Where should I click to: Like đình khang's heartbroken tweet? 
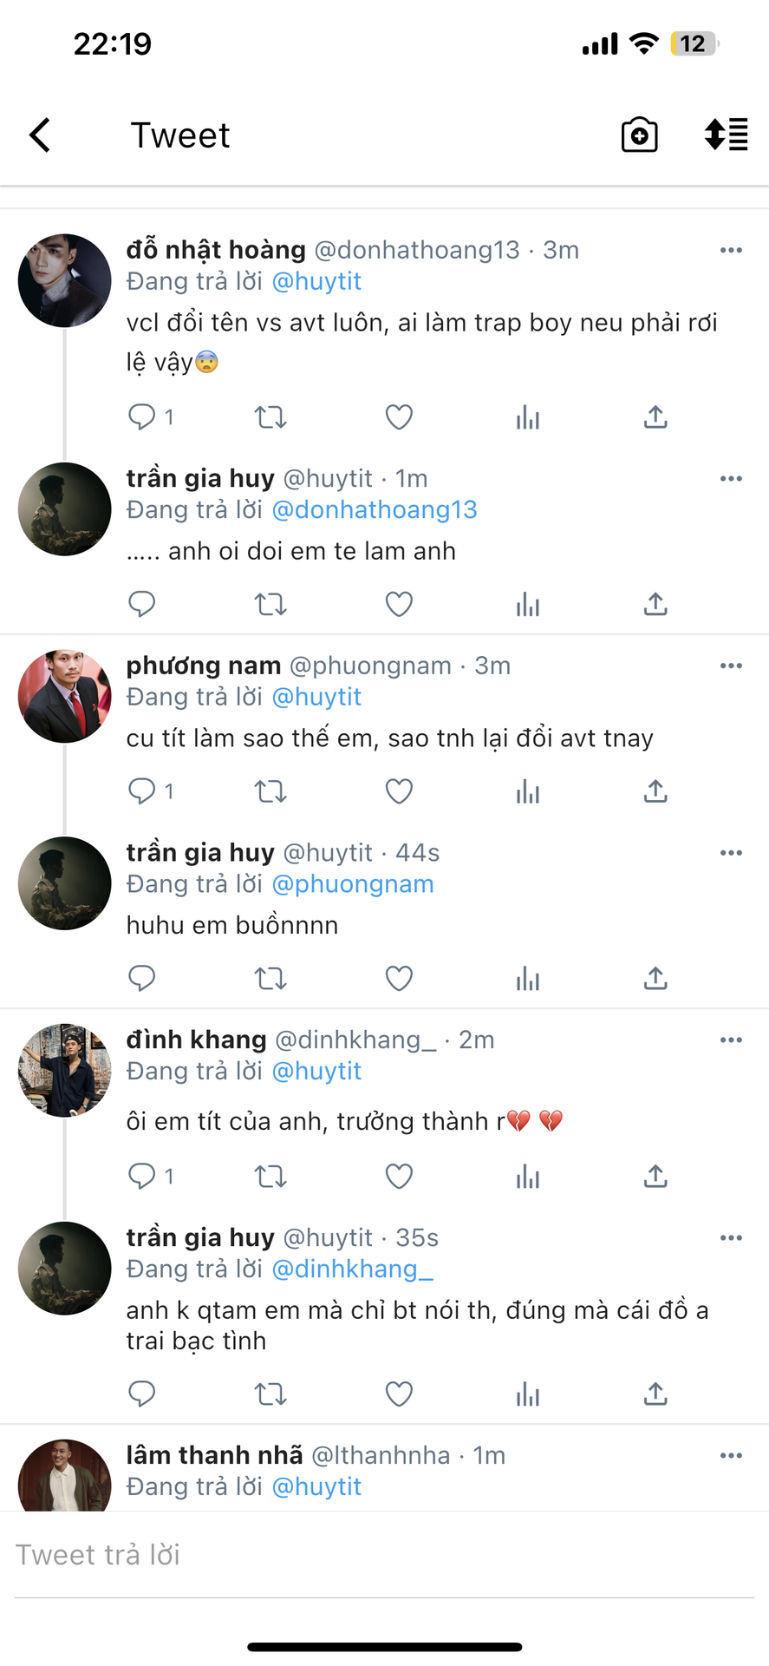click(399, 1177)
